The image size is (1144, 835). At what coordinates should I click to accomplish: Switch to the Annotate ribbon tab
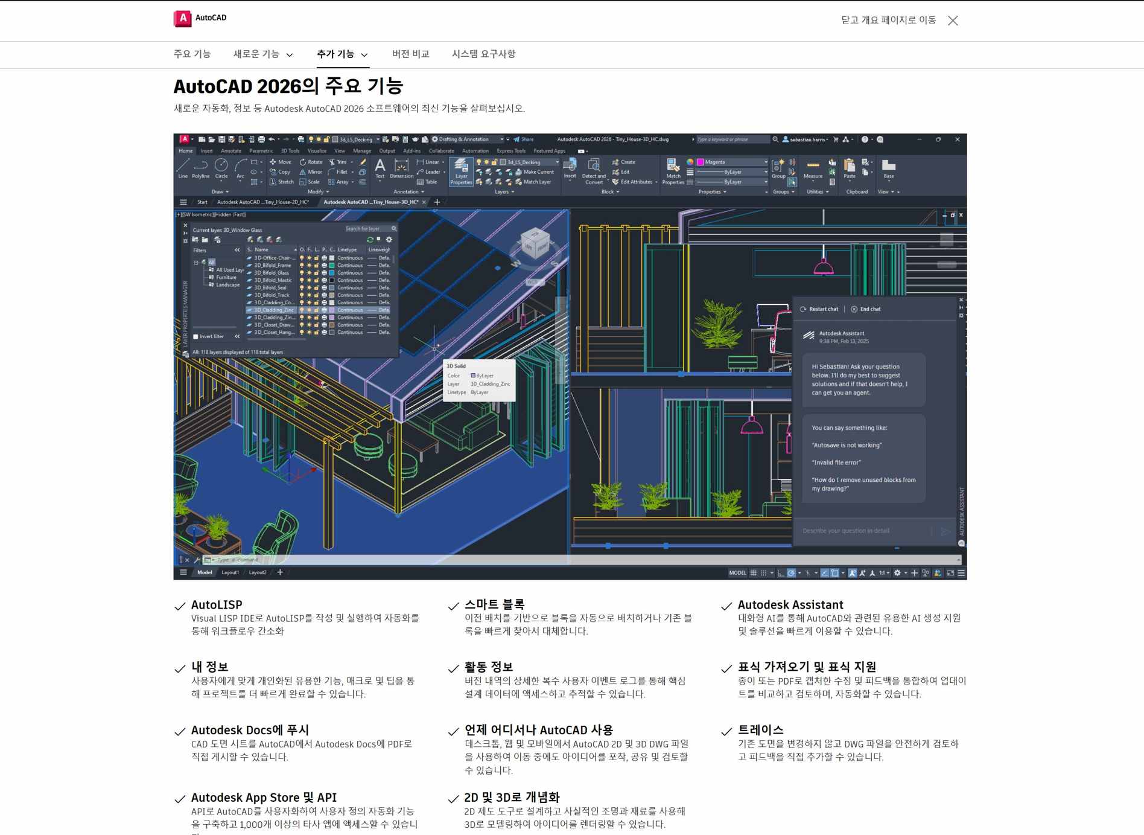pos(231,151)
